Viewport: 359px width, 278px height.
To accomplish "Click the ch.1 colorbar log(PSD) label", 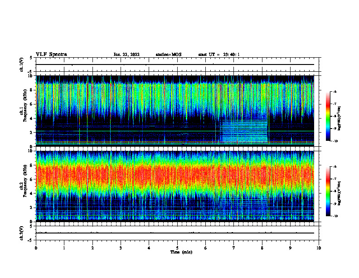I will coord(340,118).
